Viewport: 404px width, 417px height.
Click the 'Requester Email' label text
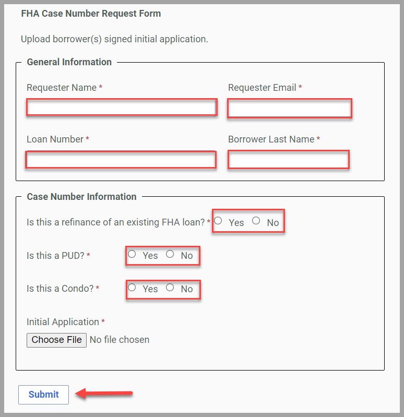pos(262,88)
